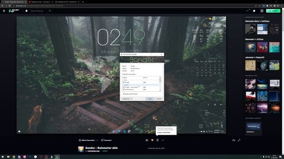Click the Watch button next to author
Screen dimensions: 284x159
(x=105, y=151)
